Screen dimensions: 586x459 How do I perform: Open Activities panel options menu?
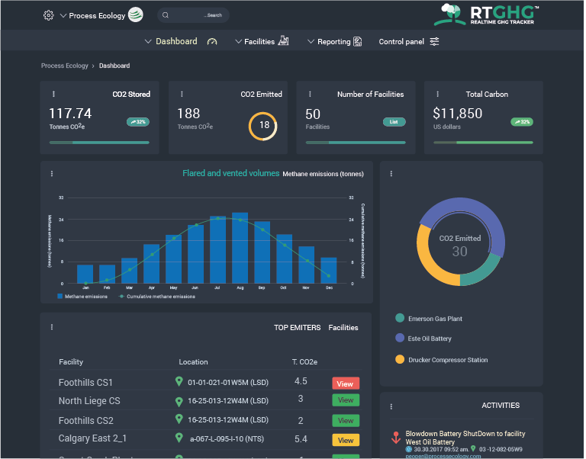(391, 406)
